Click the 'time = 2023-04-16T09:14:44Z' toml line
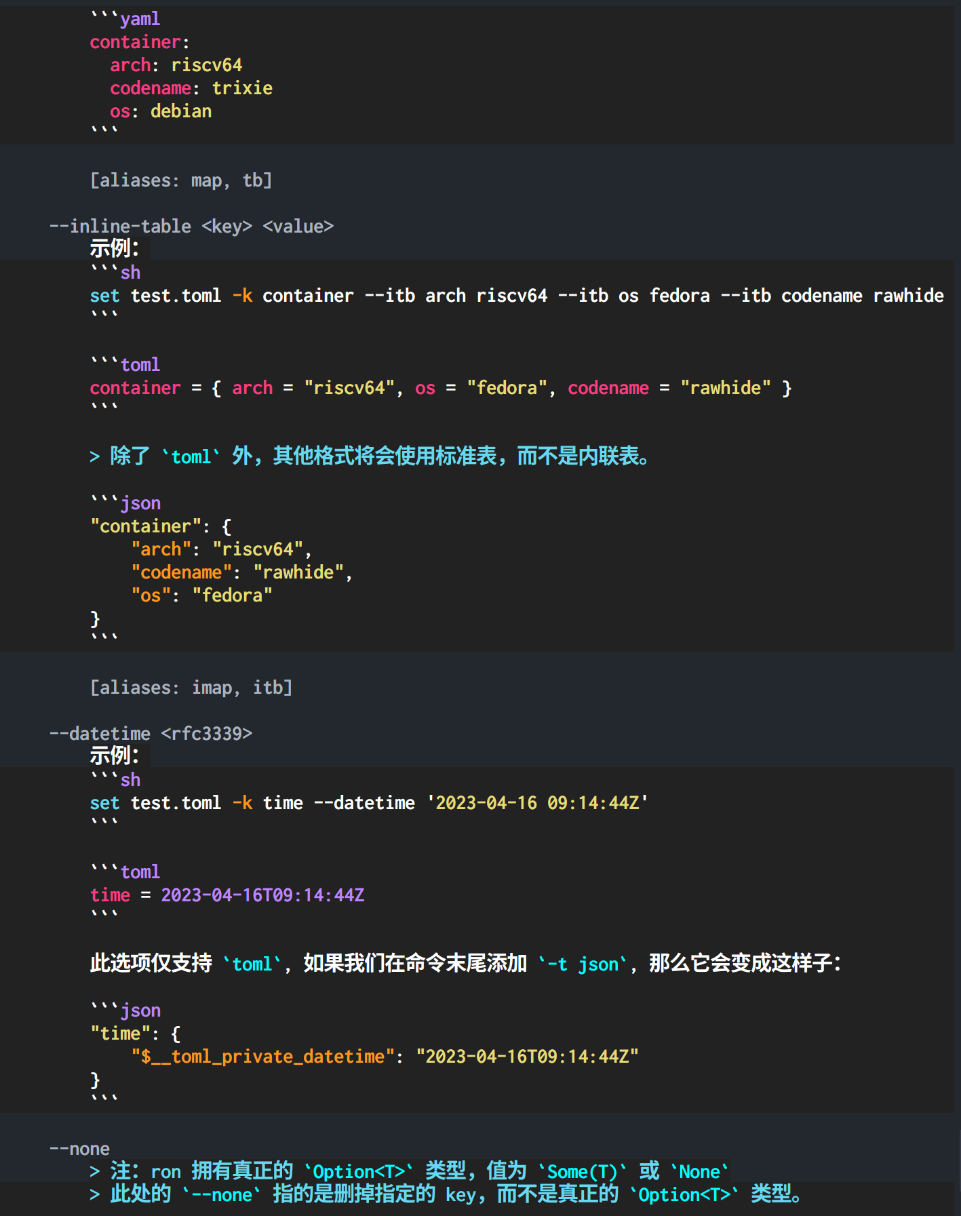Screen dimensions: 961x1216 click(x=227, y=895)
